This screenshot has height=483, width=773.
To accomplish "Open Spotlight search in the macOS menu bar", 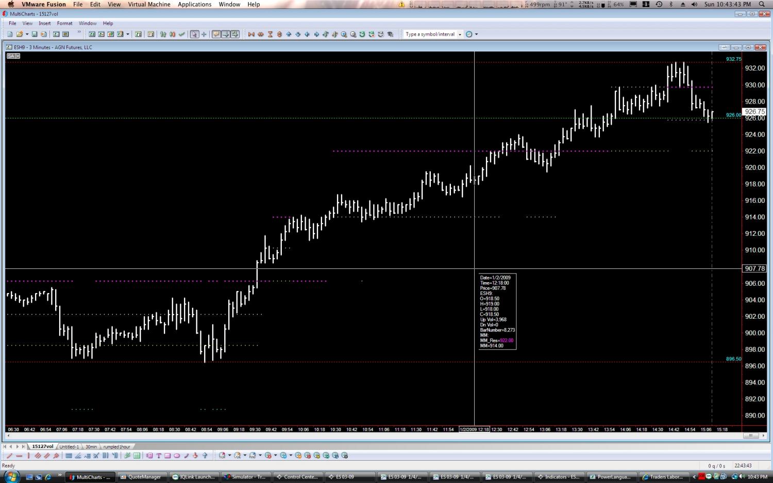I will tap(762, 4).
